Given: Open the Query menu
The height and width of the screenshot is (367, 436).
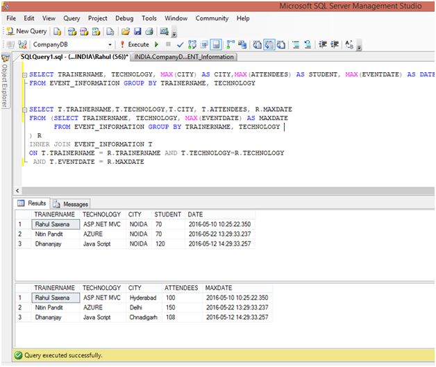Looking at the screenshot, I should (72, 18).
